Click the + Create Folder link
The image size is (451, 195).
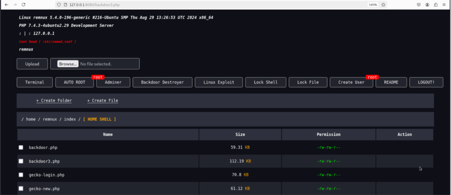(54, 100)
